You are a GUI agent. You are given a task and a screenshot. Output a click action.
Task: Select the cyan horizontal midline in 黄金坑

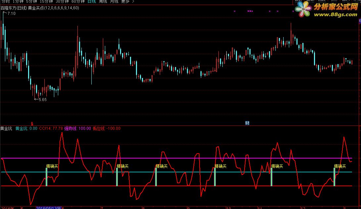click(x=177, y=172)
